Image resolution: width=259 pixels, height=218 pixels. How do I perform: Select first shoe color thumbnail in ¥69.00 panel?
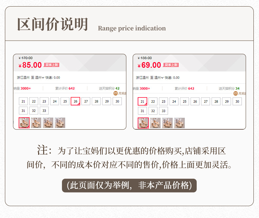[143, 123]
